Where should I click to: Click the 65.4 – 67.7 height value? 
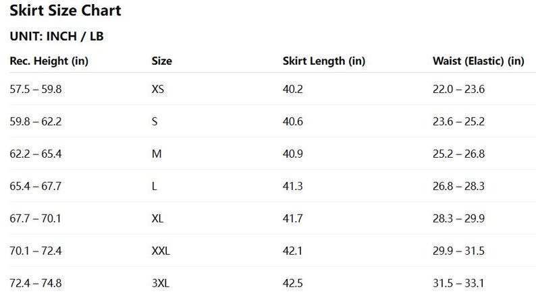click(x=36, y=186)
